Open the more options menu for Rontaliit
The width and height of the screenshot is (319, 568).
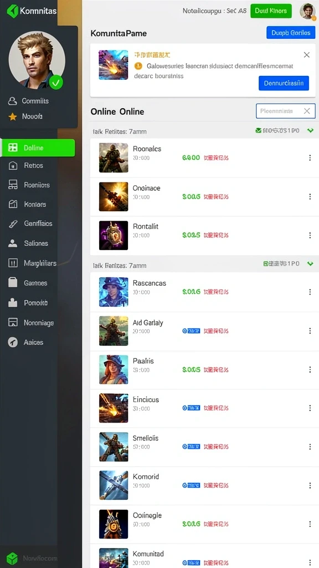310,235
